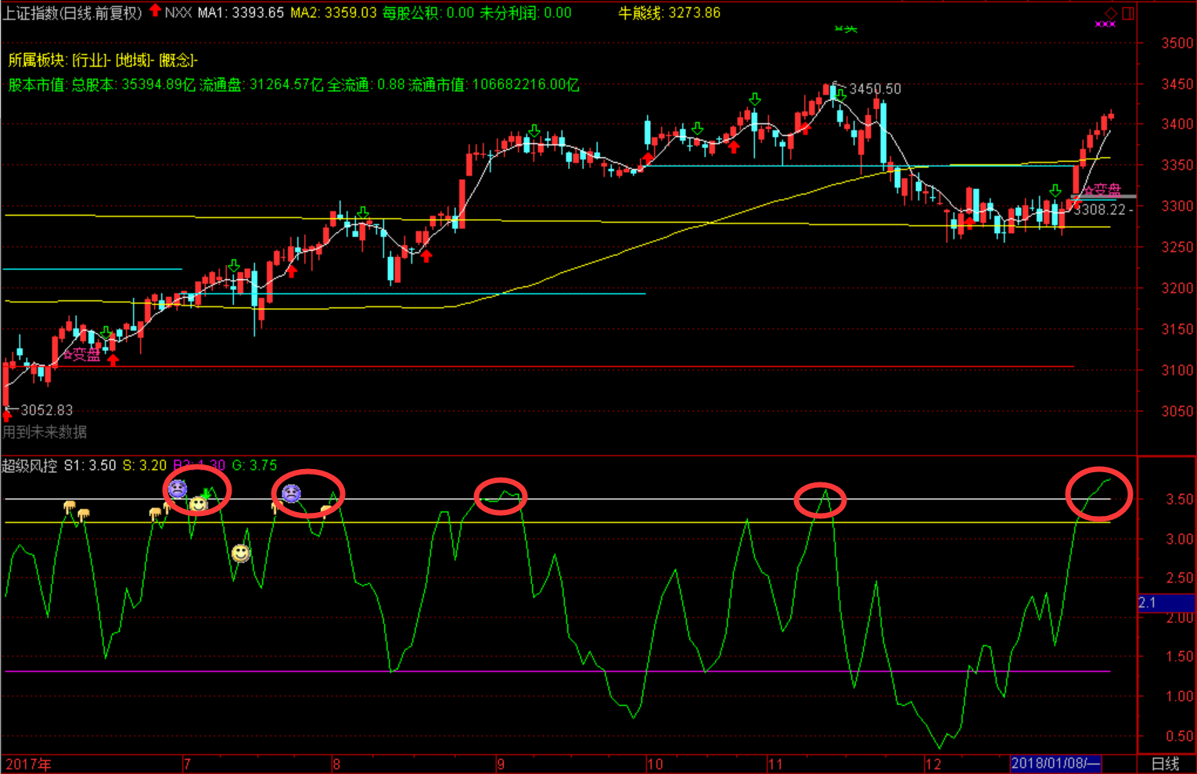Click the red diamond icon at top right
The width and height of the screenshot is (1197, 774).
pyautogui.click(x=1111, y=13)
